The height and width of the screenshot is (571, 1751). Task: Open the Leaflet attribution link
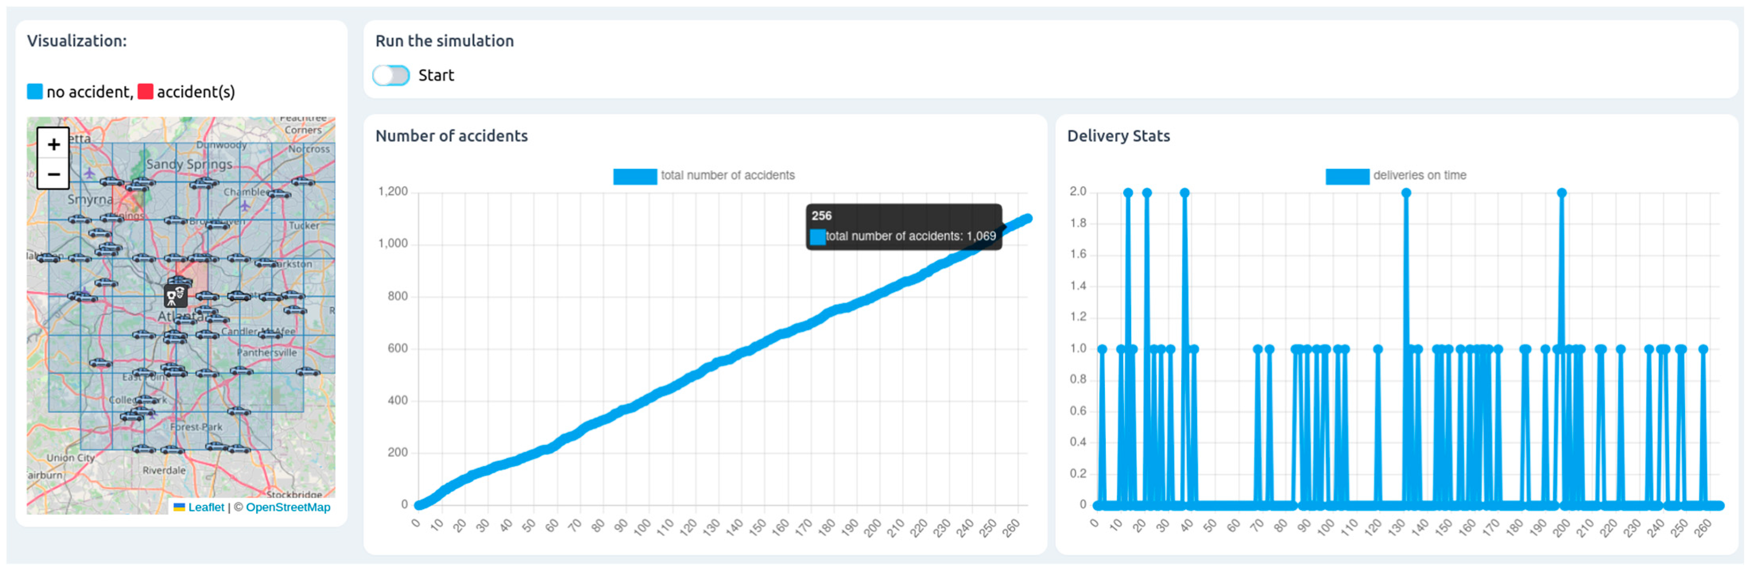(x=206, y=507)
